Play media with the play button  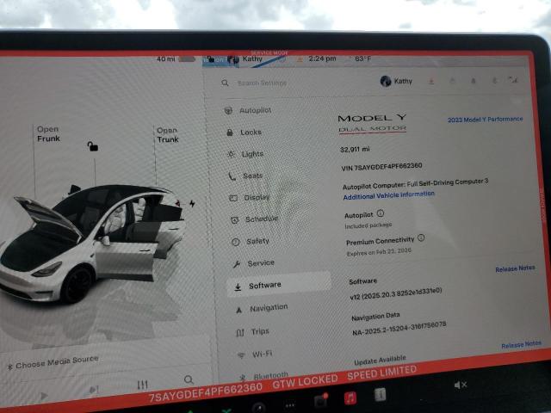[44, 397]
